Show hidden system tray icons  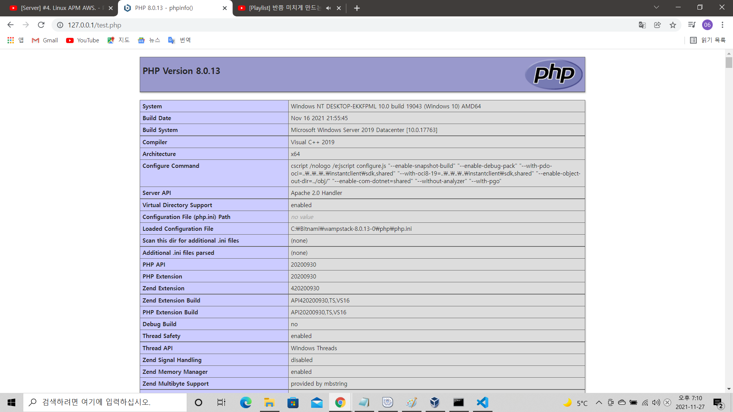pyautogui.click(x=599, y=402)
